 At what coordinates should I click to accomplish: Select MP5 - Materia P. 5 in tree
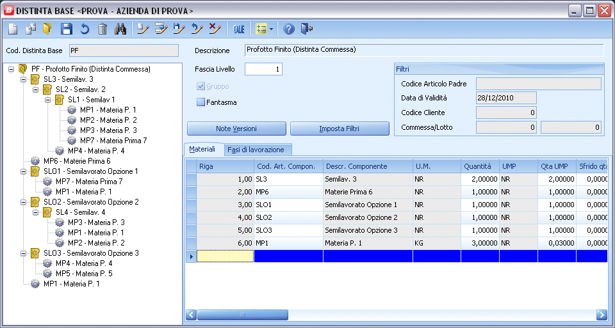click(x=84, y=273)
